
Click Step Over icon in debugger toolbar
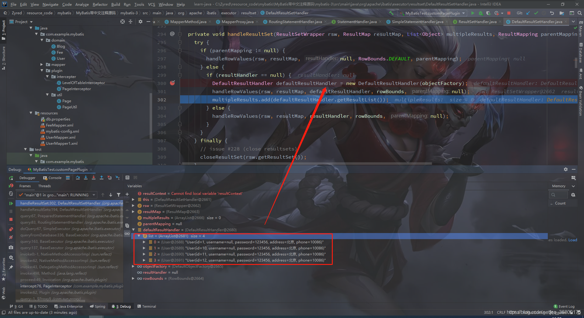(x=78, y=178)
